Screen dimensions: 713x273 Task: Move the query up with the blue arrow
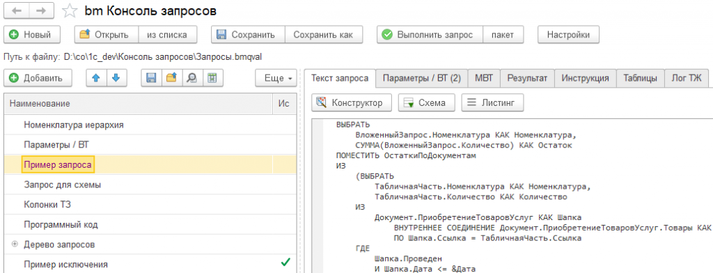[96, 78]
